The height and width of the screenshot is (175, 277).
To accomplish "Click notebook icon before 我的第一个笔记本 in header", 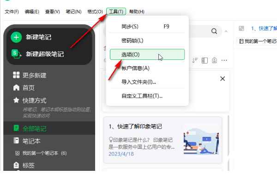I will point(241,41).
